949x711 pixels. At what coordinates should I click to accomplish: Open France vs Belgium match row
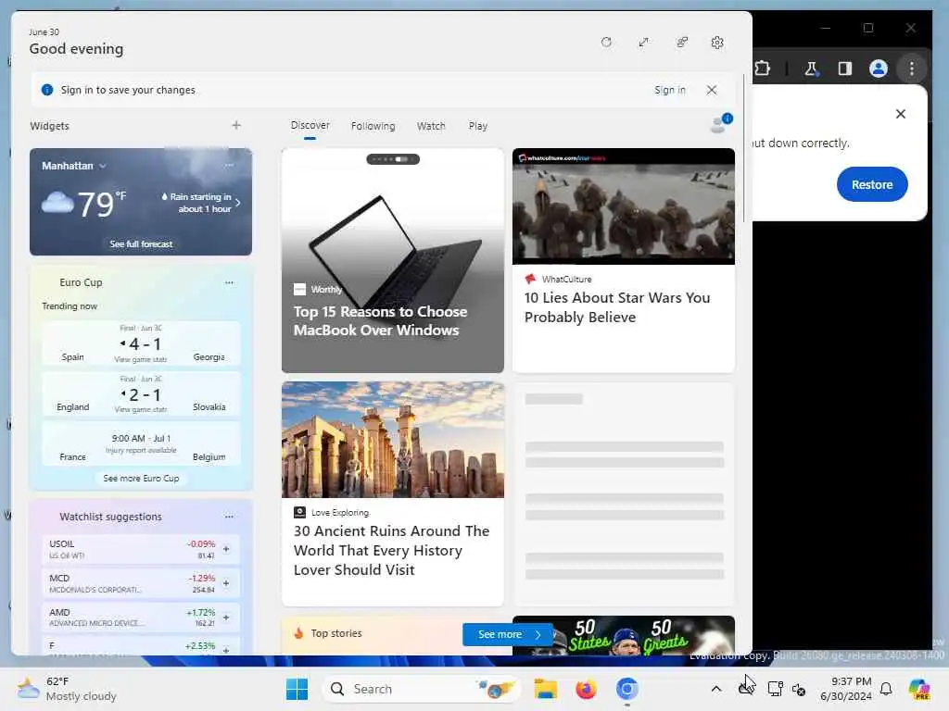(141, 444)
